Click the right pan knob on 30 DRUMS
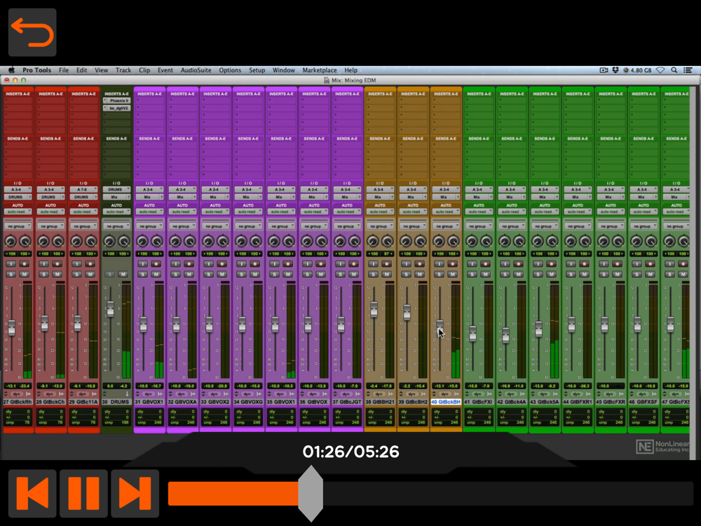The image size is (701, 526). (x=124, y=241)
